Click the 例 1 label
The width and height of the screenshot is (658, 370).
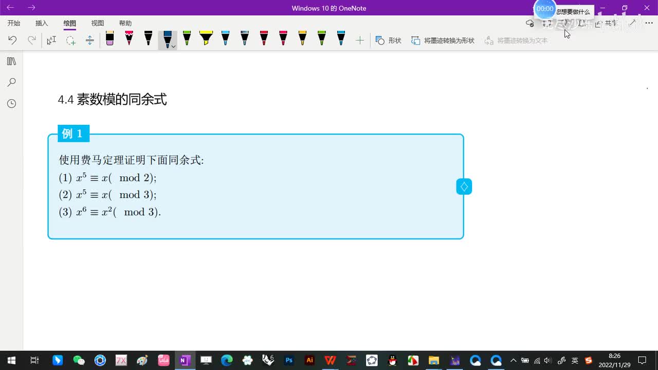(72, 134)
